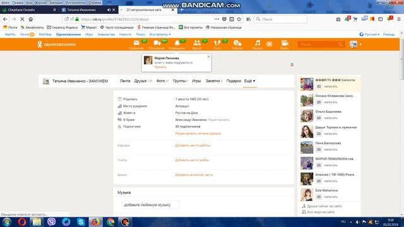
Task: Write message to Оксана Клевакова envelope icon
Action: click(319, 102)
